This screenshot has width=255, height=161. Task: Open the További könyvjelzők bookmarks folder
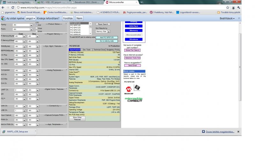pos(229,12)
